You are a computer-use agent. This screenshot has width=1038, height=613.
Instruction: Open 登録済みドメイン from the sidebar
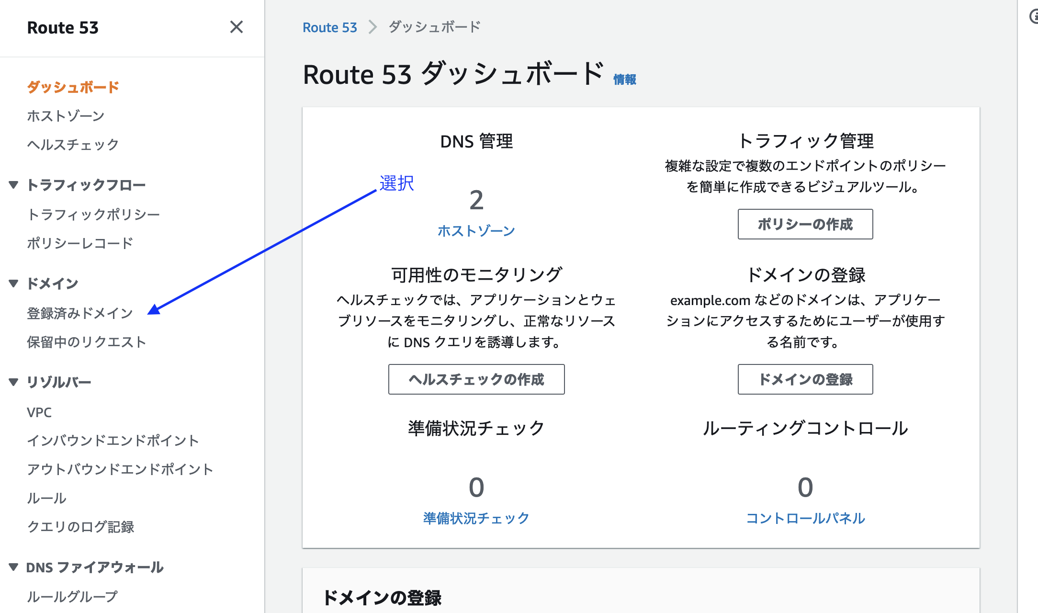(80, 313)
